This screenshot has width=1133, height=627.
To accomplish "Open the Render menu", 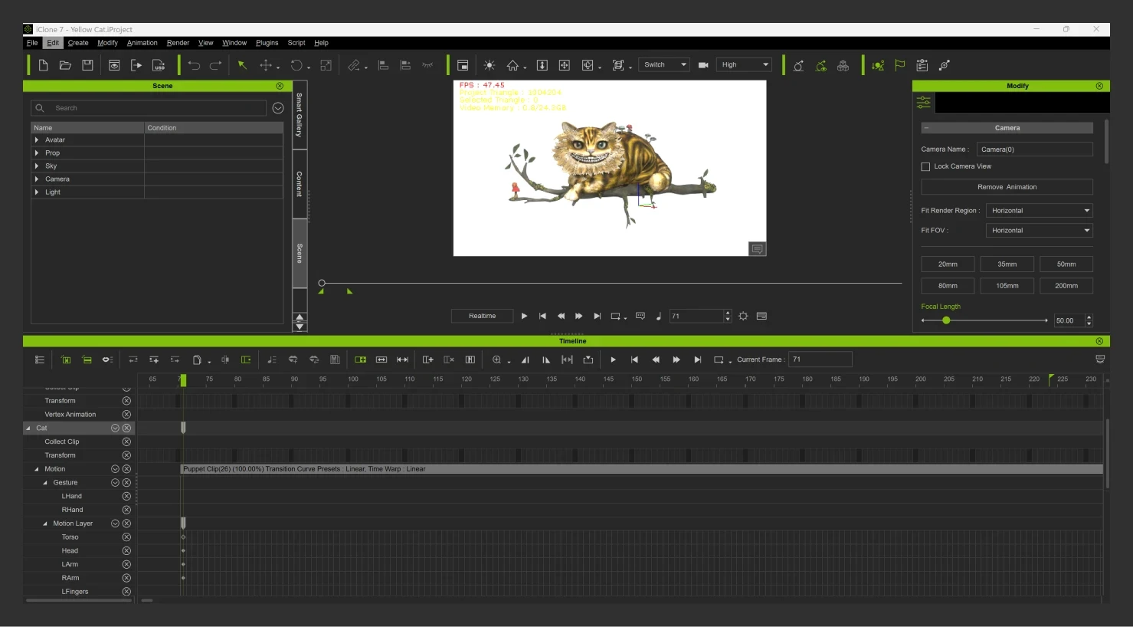I will point(178,43).
